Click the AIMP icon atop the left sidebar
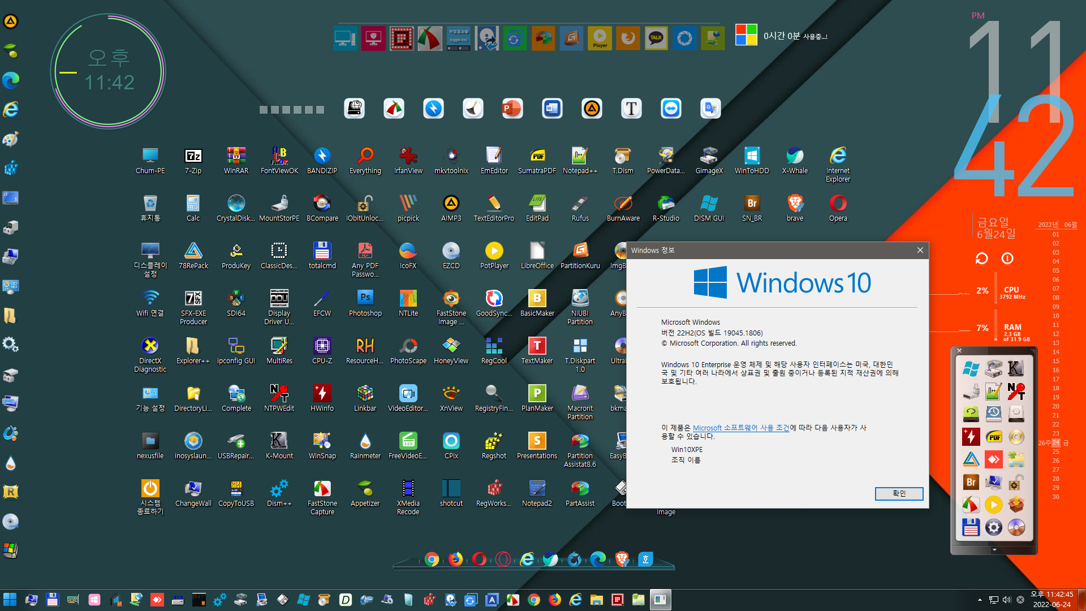 click(x=11, y=21)
